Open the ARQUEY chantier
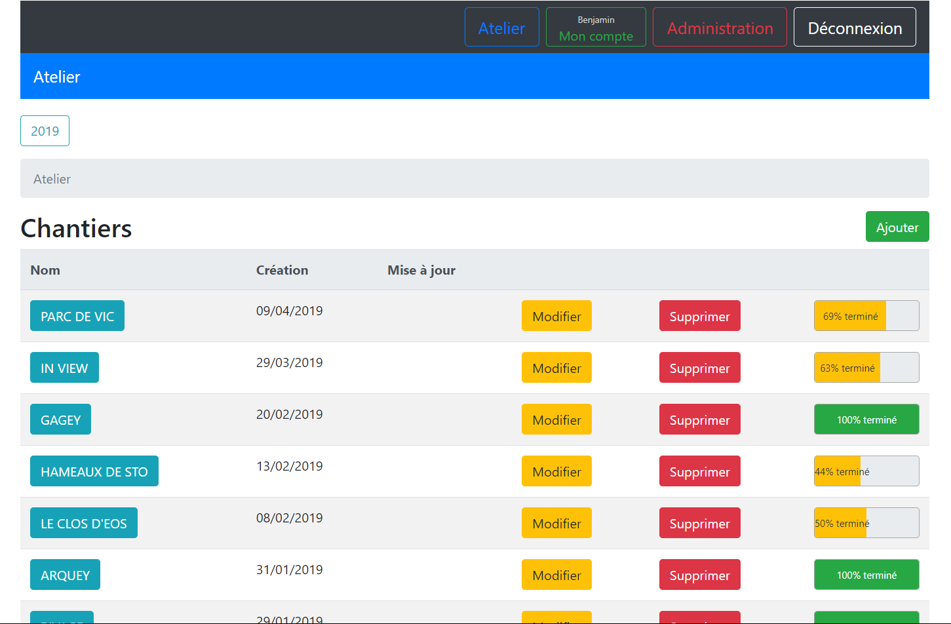 tap(65, 575)
